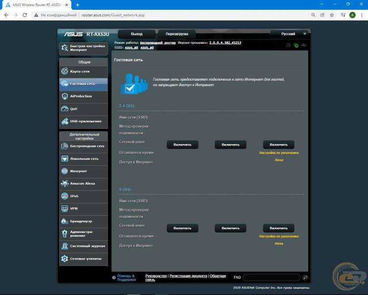Open a new browser tab
This screenshot has height=295, width=368.
coord(78,5)
